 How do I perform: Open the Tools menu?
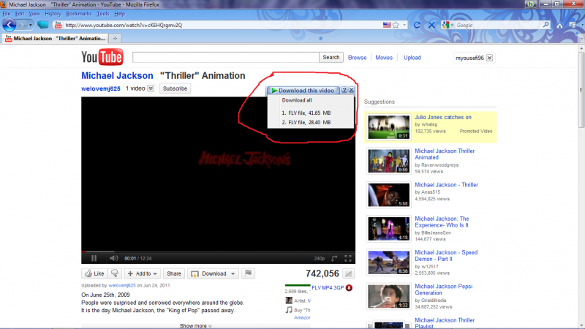[102, 13]
